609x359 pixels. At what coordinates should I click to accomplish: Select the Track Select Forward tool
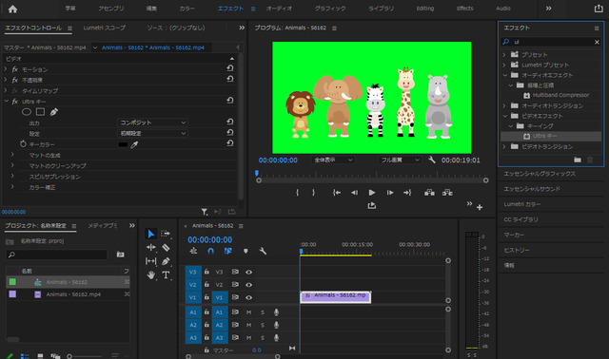pos(166,234)
